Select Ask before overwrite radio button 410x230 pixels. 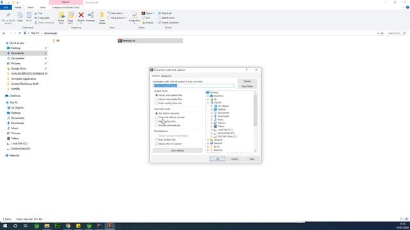tap(156, 114)
